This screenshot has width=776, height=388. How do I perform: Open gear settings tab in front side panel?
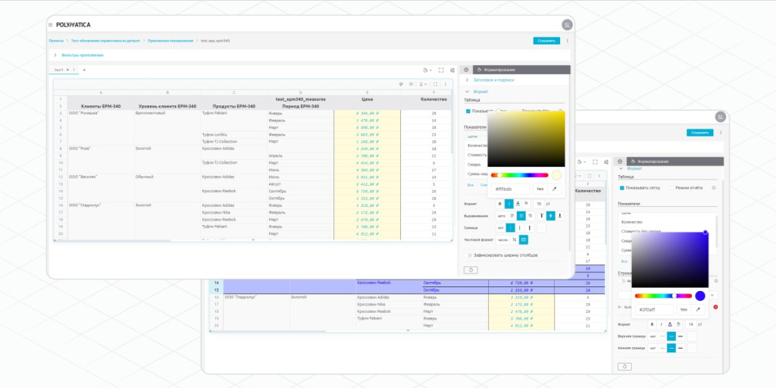[466, 70]
